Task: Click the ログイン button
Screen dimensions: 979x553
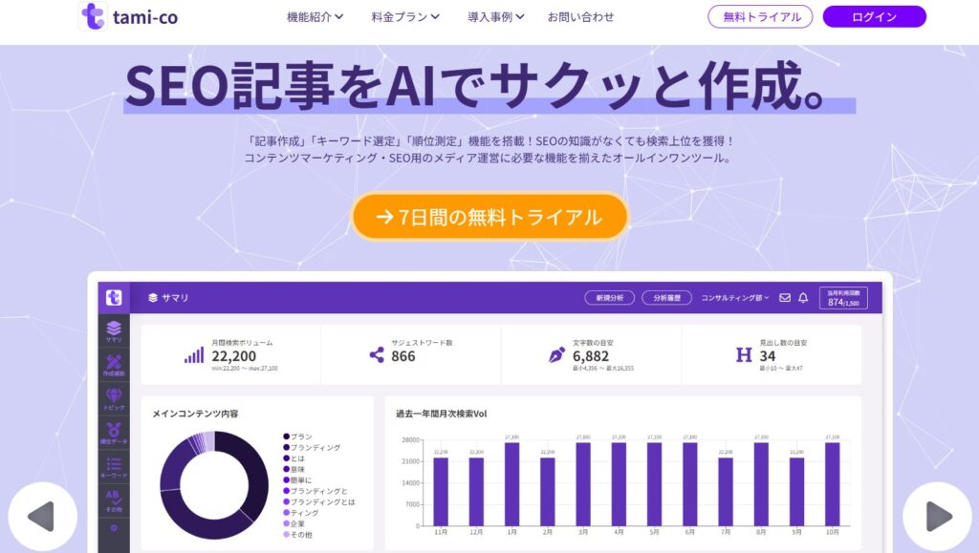Action: pos(874,17)
